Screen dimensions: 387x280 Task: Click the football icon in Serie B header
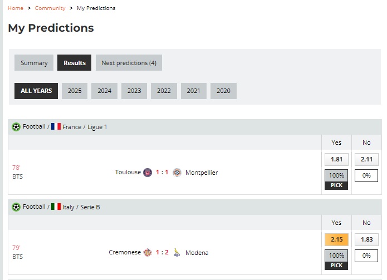pos(16,207)
